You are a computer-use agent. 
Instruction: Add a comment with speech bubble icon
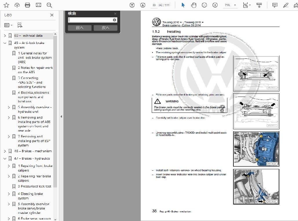275,5
